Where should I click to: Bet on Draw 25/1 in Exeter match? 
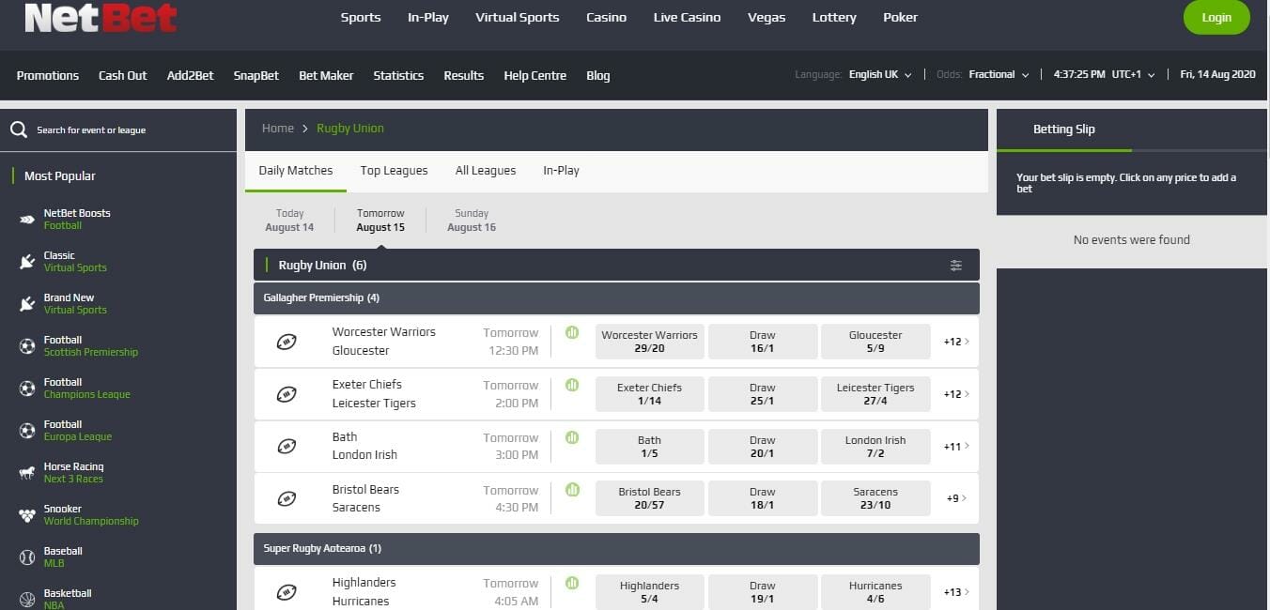763,394
